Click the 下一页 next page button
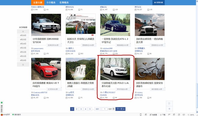Screen dimensions: 198x116 [120, 109]
